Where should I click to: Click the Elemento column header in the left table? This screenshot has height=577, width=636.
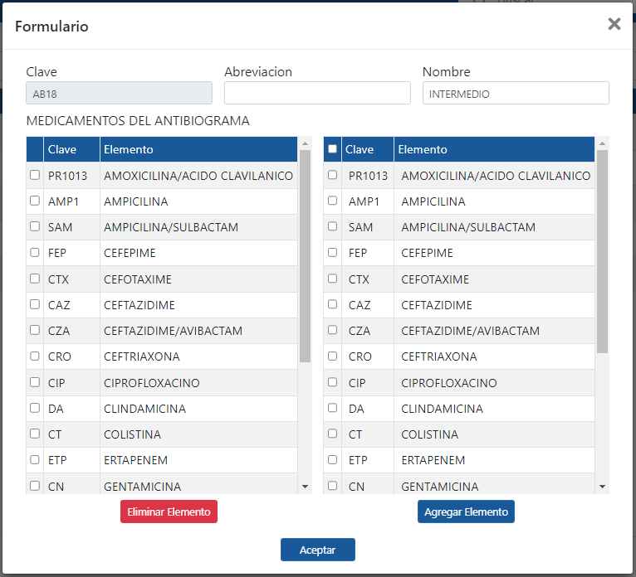point(198,149)
